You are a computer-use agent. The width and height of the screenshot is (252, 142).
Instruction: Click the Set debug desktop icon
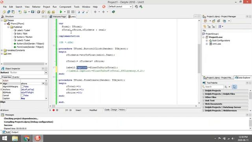[x=141, y=7]
